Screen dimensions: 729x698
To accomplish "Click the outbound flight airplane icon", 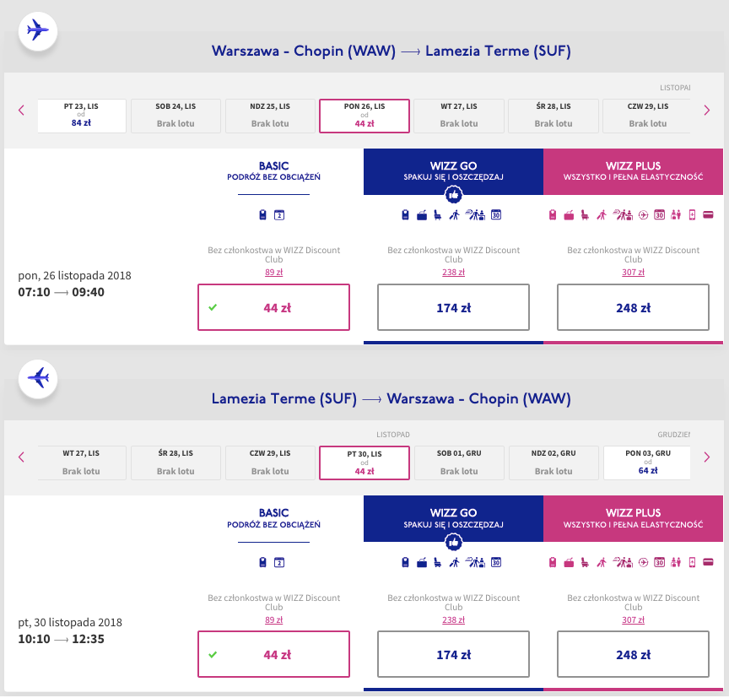I will (37, 30).
